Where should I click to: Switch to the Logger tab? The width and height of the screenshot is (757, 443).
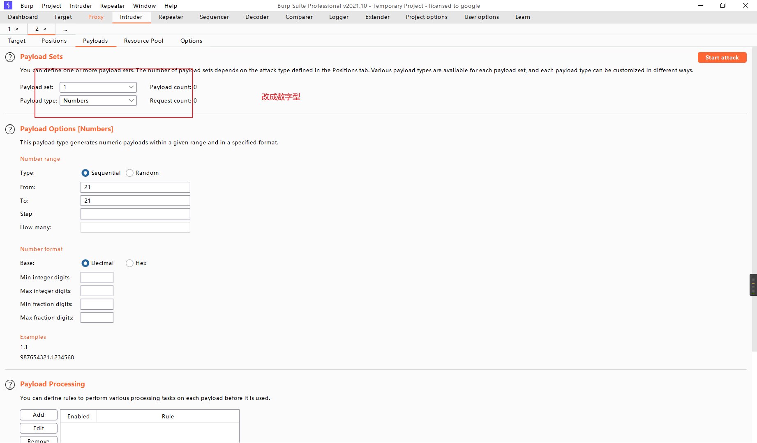tap(339, 17)
